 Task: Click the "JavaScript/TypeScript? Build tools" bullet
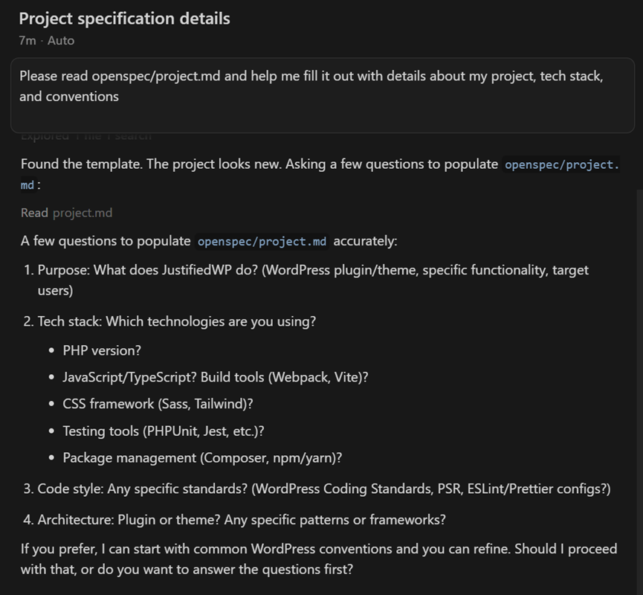tap(216, 377)
